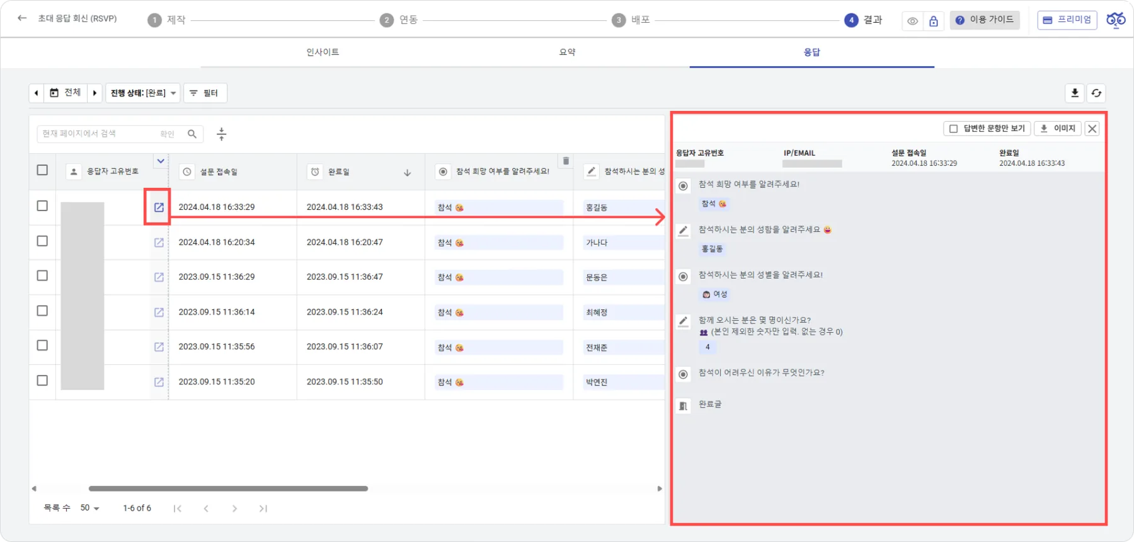
Task: Adjust row height with the divider icon
Action: (221, 134)
